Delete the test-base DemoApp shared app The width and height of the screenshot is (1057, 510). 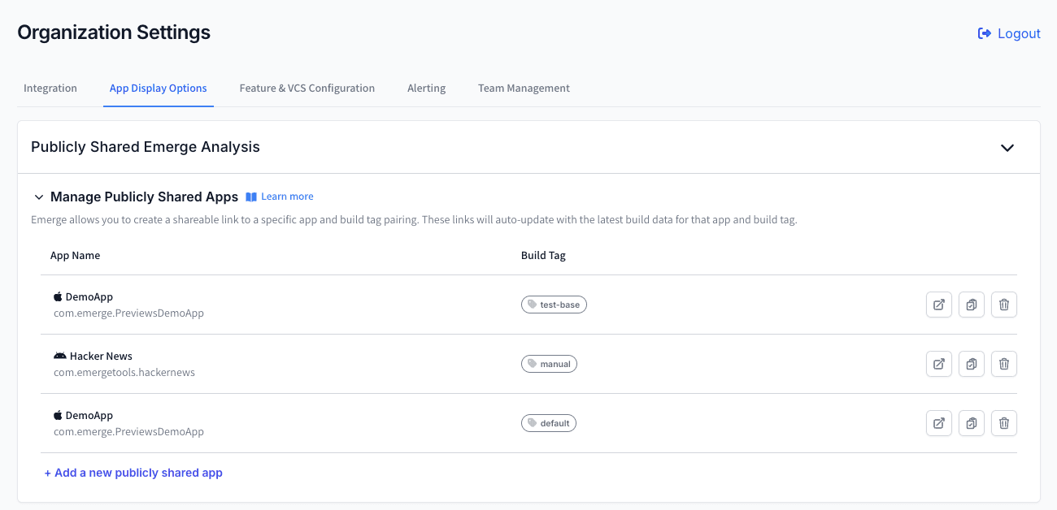click(x=1004, y=304)
